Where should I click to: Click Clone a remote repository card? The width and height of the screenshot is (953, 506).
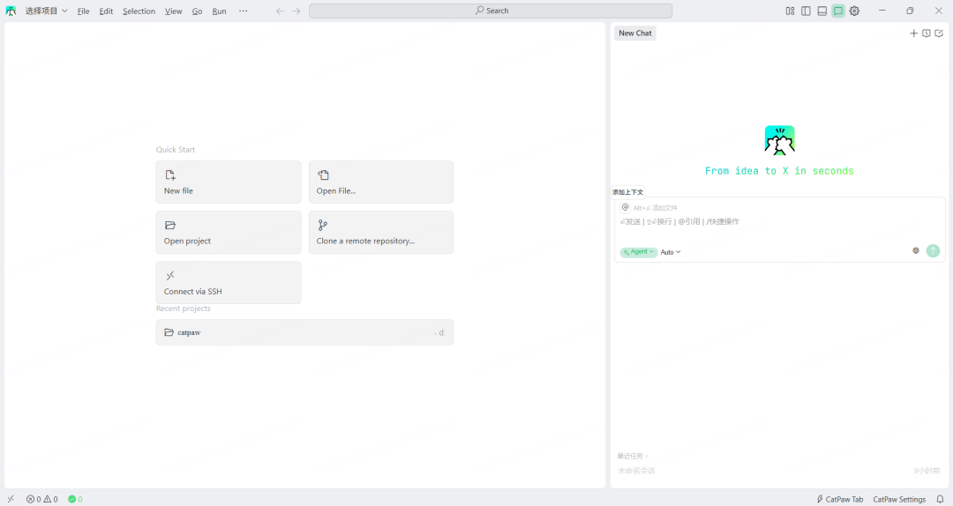click(381, 233)
